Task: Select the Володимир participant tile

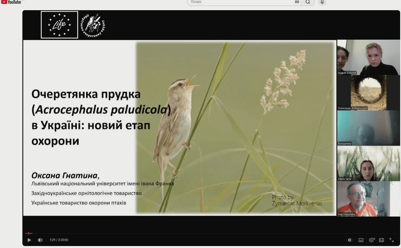Action: click(x=368, y=128)
